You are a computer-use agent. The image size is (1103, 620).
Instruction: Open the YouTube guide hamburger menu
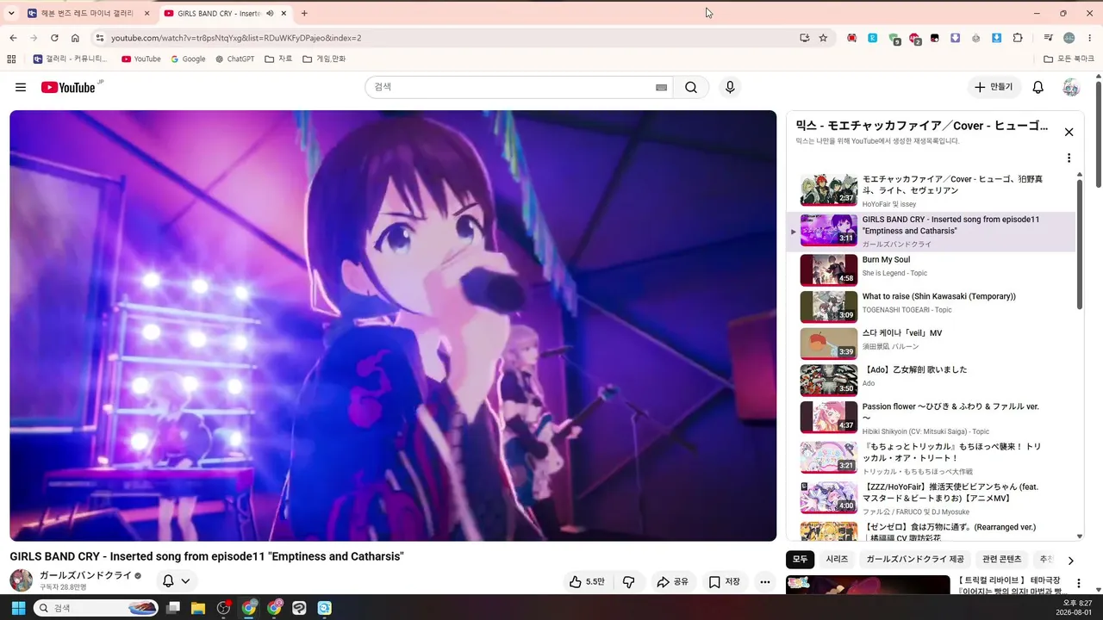pos(21,87)
